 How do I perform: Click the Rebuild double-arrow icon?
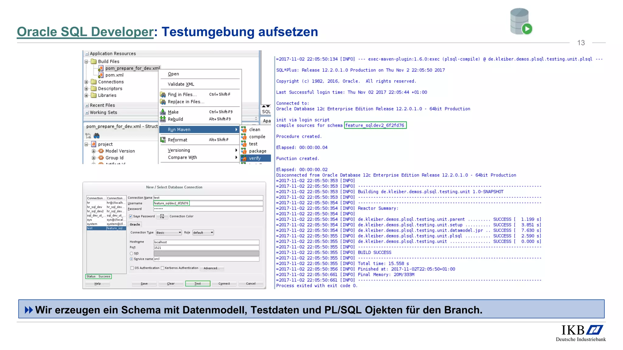tap(163, 119)
